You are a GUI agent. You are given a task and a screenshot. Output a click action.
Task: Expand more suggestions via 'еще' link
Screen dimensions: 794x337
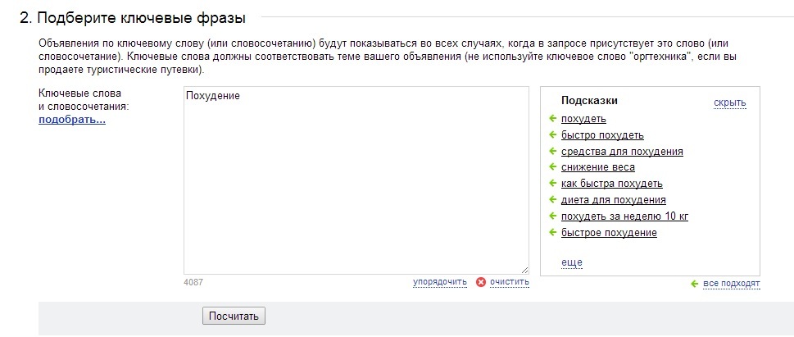[571, 262]
